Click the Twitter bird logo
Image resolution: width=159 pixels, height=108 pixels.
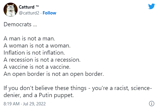(151, 6)
